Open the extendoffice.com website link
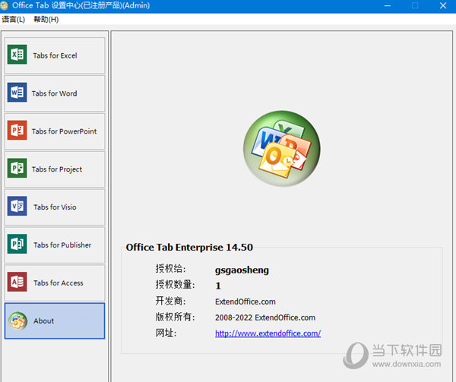 click(268, 333)
